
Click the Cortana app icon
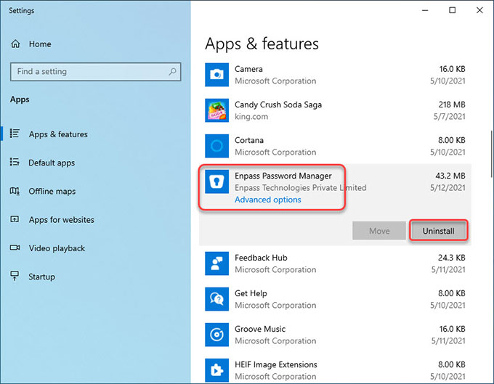click(x=216, y=146)
